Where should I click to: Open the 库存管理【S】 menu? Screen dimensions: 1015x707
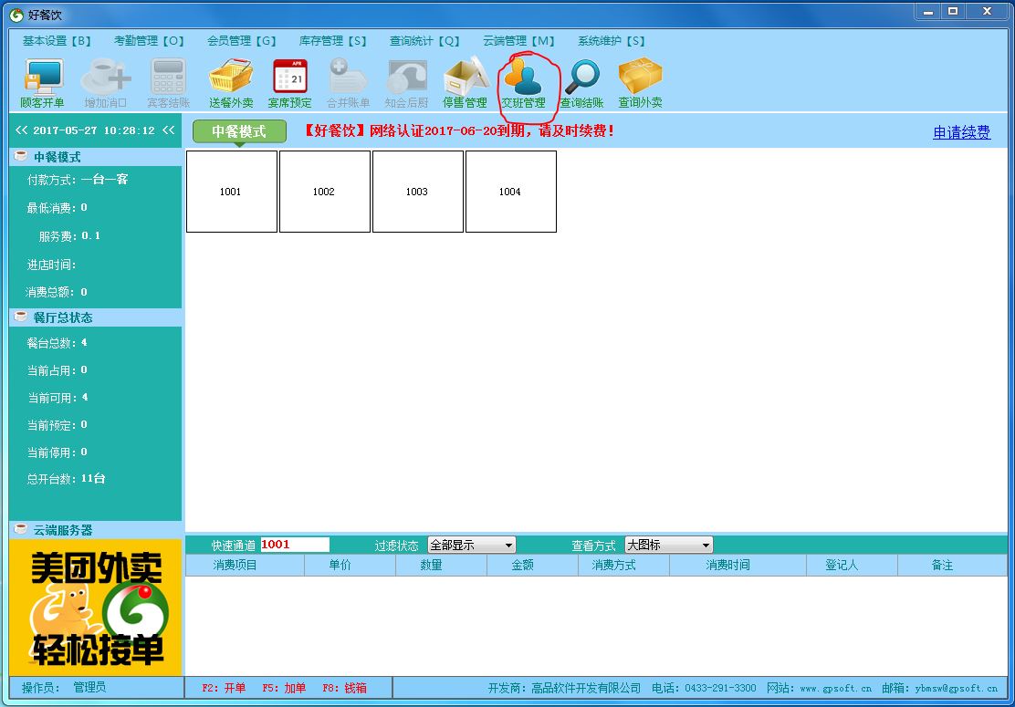[x=333, y=41]
